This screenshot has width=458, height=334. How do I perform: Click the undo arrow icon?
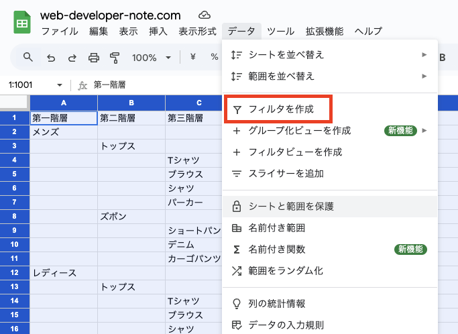coord(51,58)
